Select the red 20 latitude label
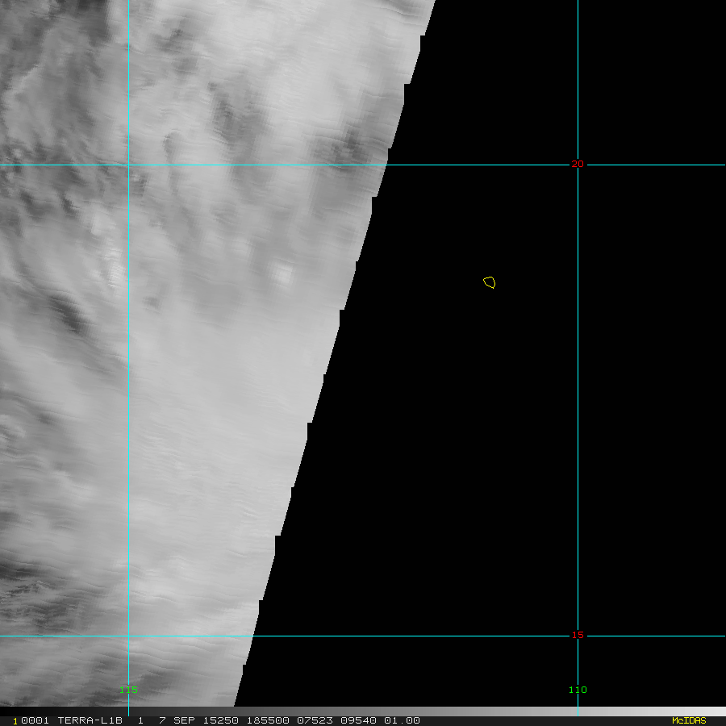The image size is (726, 726). click(578, 164)
